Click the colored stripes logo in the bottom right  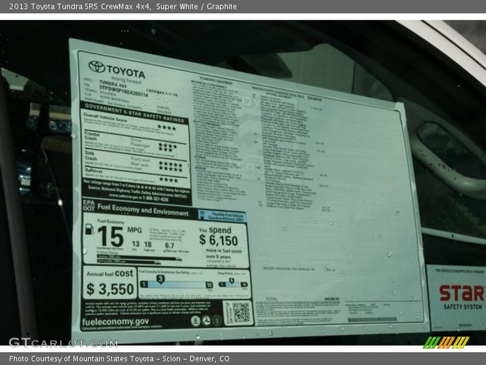[446, 342]
